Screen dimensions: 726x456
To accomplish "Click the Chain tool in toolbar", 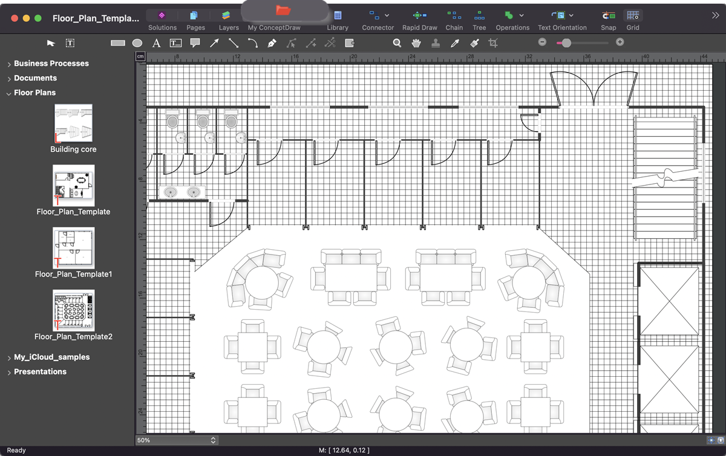I will 454,20.
